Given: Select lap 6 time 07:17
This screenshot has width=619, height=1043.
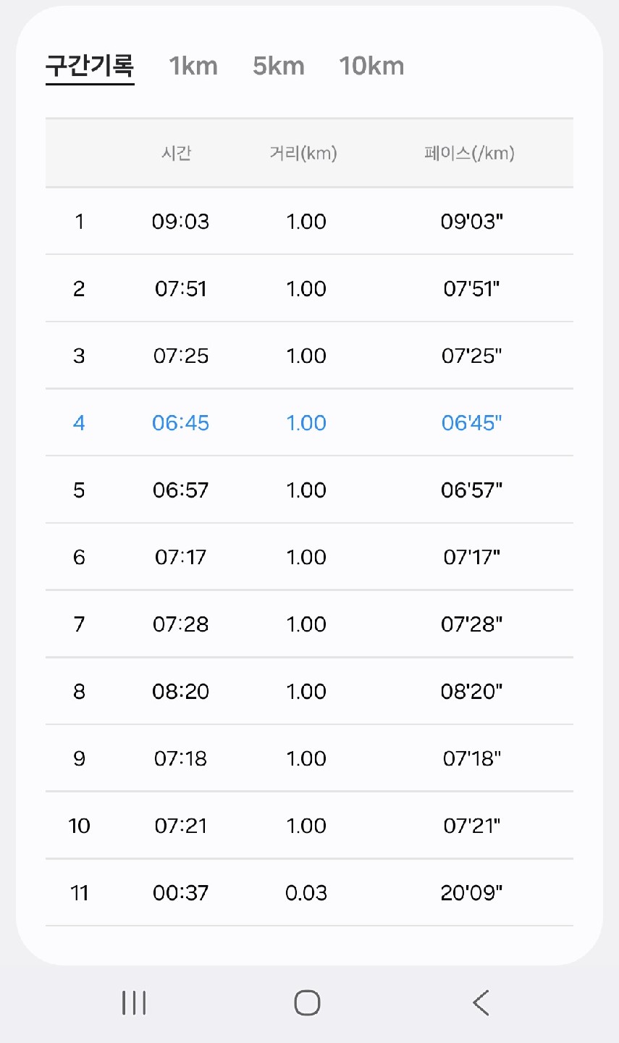Looking at the screenshot, I should 181,558.
